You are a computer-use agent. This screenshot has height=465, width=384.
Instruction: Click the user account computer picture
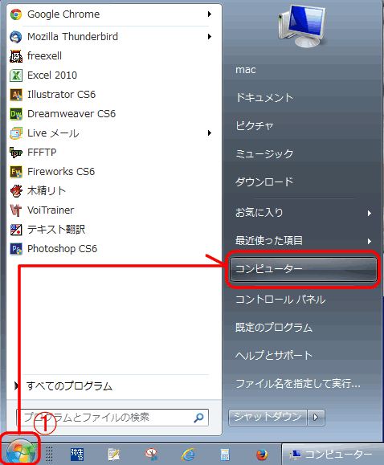[x=303, y=26]
